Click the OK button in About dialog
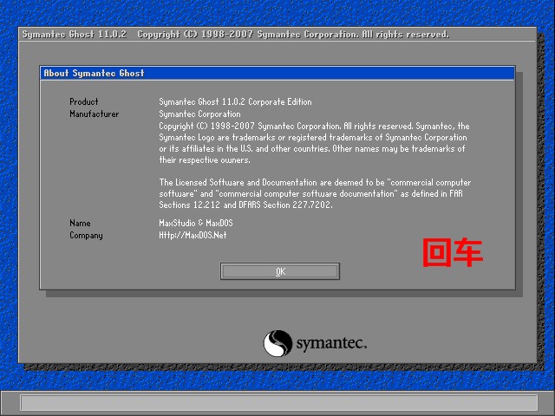 click(x=280, y=271)
